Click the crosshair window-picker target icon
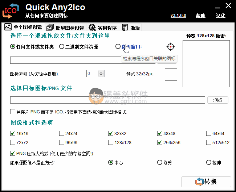Image resolution: width=236 pixels, height=192 pixels. tap(171, 47)
